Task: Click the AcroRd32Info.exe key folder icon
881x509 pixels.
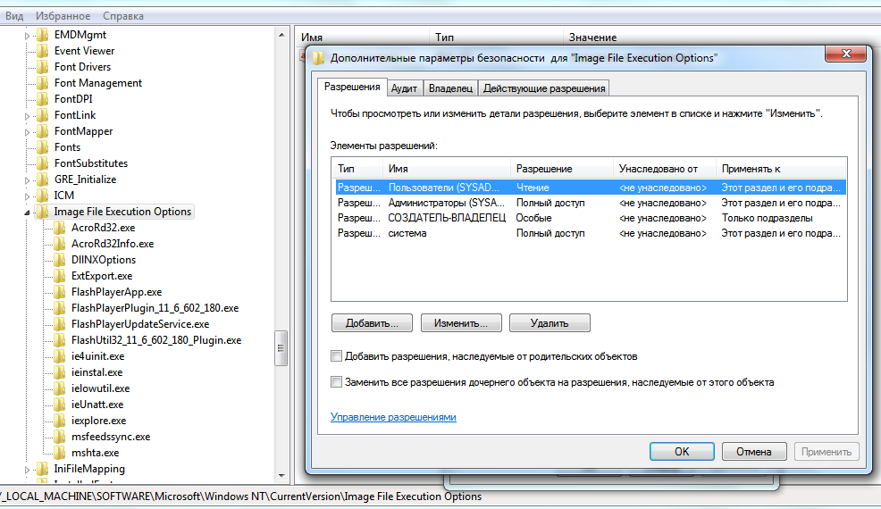Action: (60, 244)
